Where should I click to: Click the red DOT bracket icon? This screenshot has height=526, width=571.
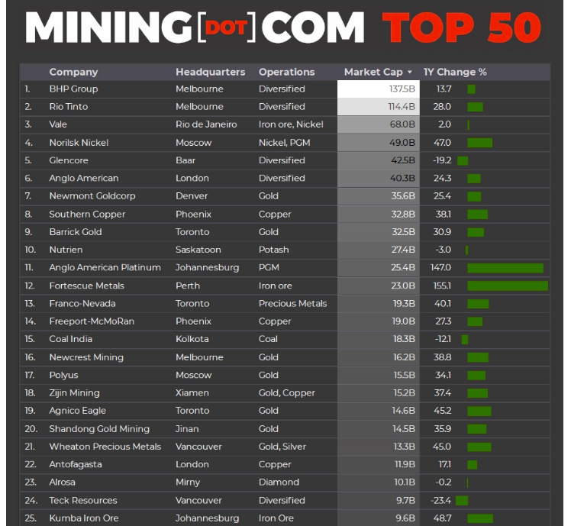227,27
